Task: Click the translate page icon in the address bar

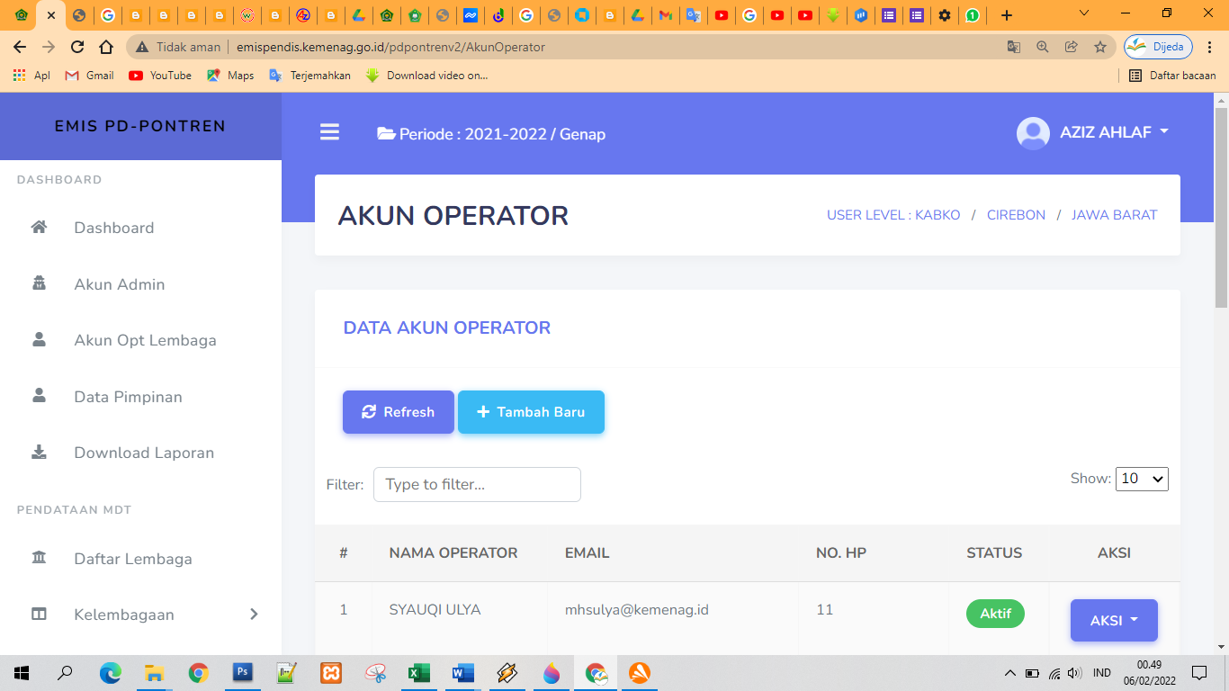Action: click(x=1014, y=47)
